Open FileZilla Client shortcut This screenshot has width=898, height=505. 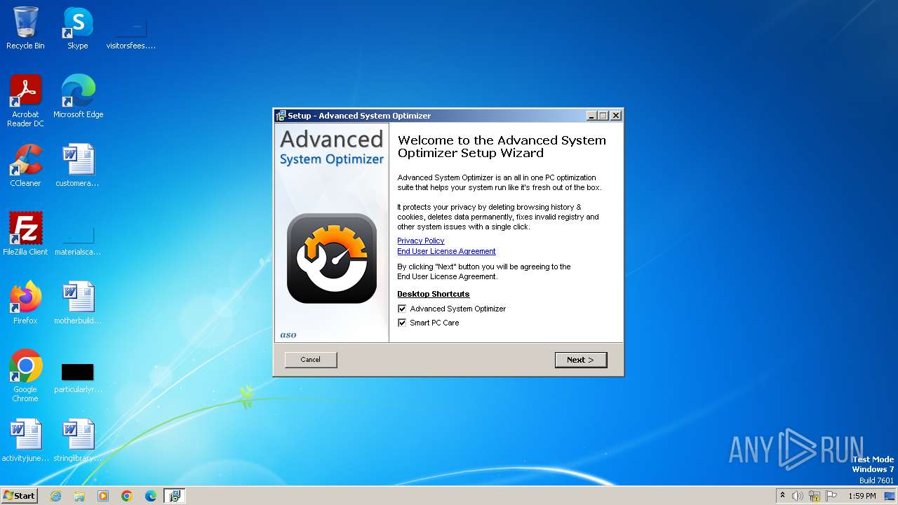click(25, 234)
